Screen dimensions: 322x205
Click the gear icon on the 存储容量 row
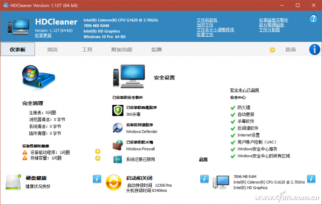point(98,158)
